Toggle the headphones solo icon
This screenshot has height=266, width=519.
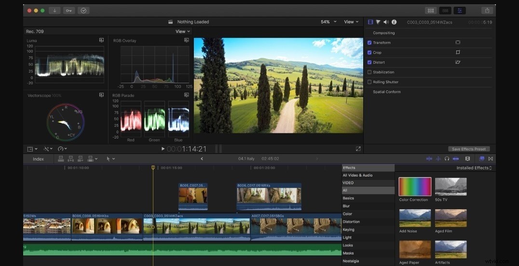pos(447,159)
